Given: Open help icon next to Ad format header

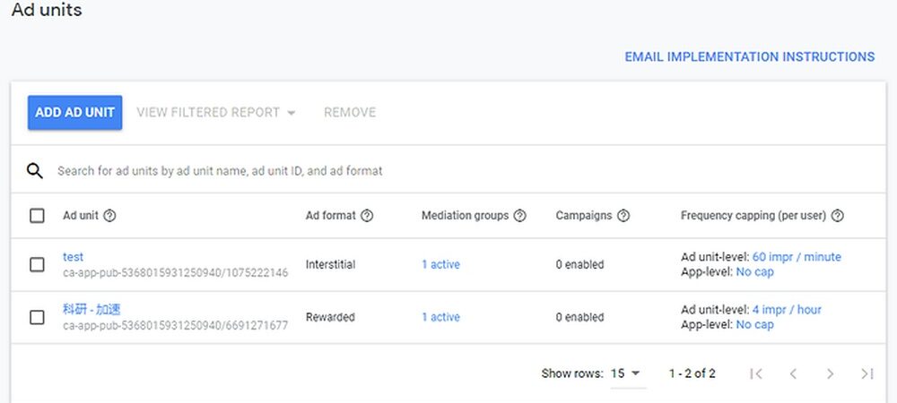Looking at the screenshot, I should tap(367, 216).
